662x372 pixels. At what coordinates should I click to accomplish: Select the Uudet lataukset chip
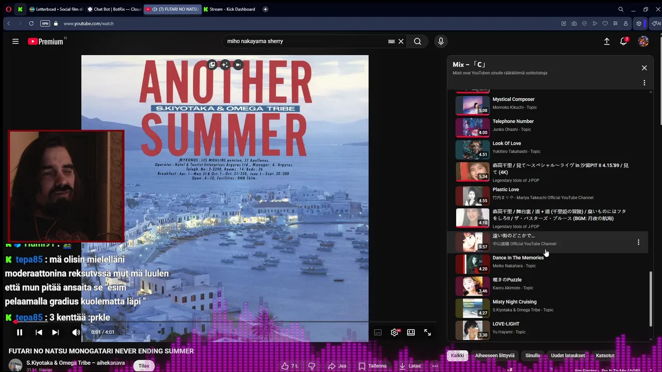coord(568,355)
